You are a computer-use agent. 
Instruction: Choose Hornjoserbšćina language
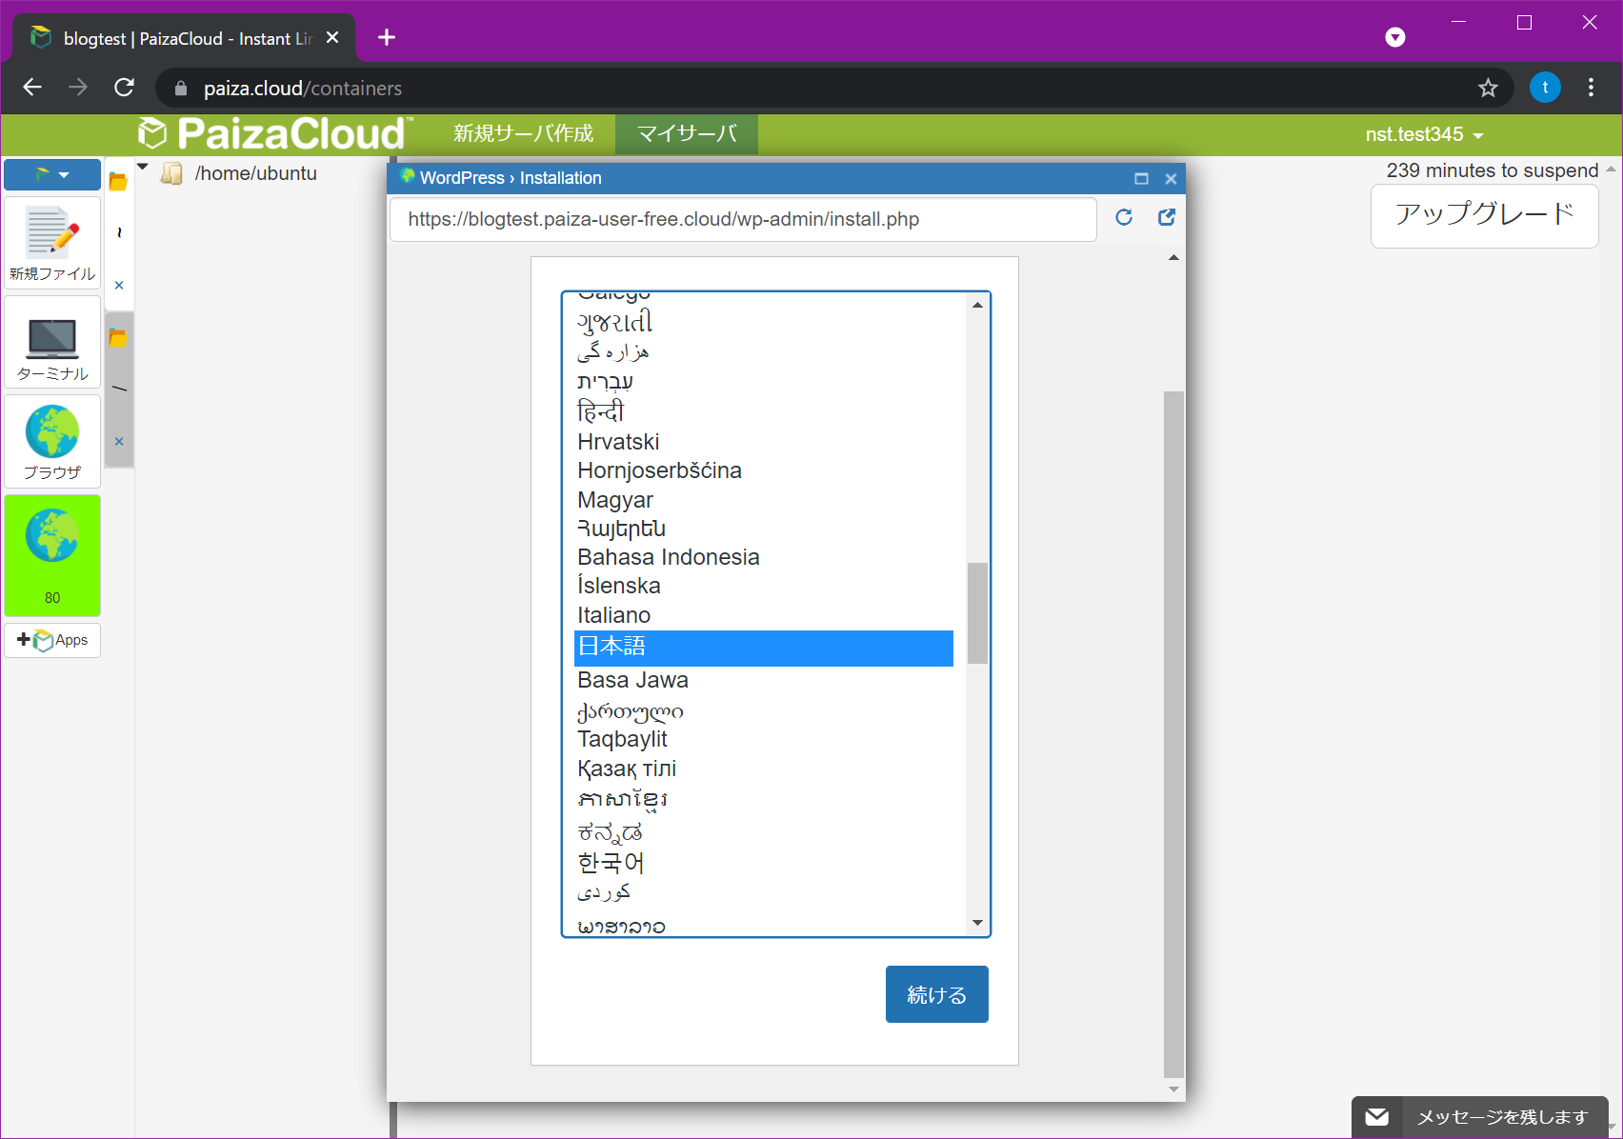pyautogui.click(x=764, y=470)
